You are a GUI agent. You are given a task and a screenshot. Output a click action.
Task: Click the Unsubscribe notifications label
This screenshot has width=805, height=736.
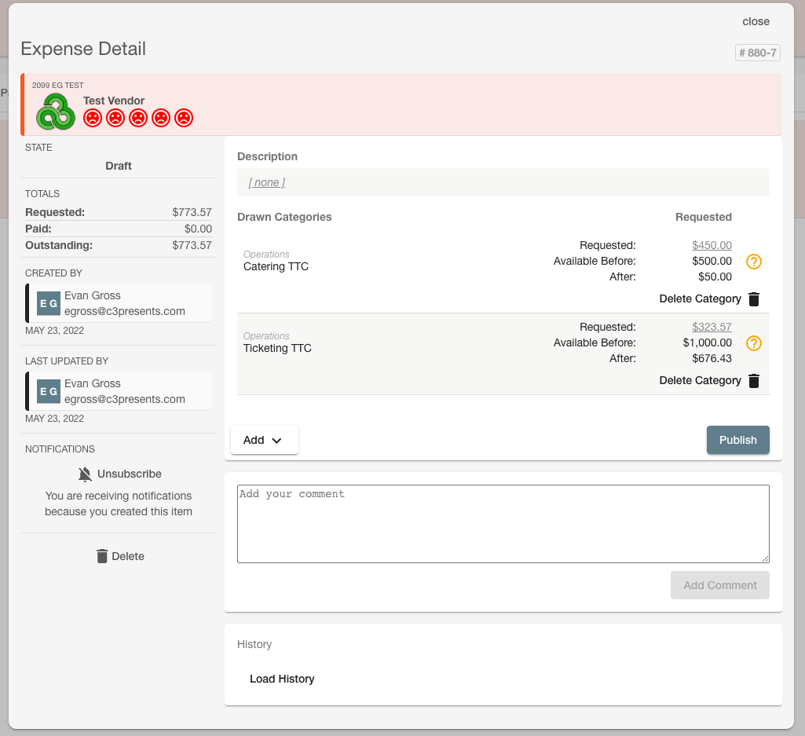click(x=130, y=474)
